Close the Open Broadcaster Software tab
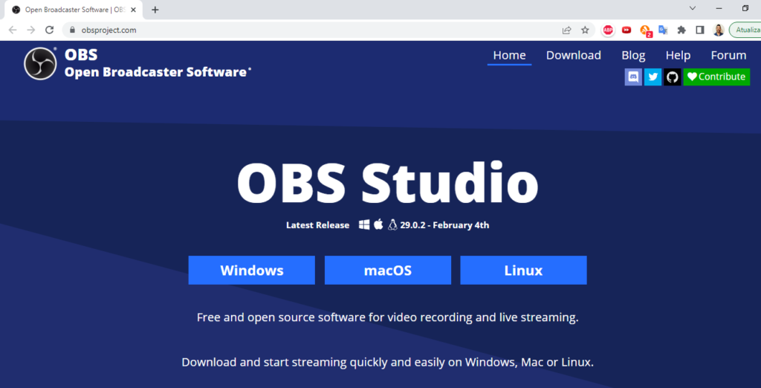The image size is (761, 388). pos(133,10)
